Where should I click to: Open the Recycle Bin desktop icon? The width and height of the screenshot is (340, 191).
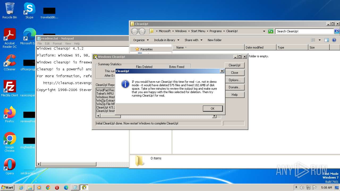point(10,11)
